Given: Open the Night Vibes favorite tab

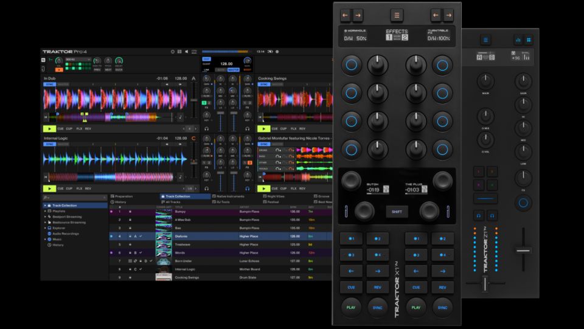Looking at the screenshot, I should (x=273, y=196).
